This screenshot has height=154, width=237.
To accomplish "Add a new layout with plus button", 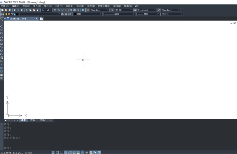I will pos(51,120).
